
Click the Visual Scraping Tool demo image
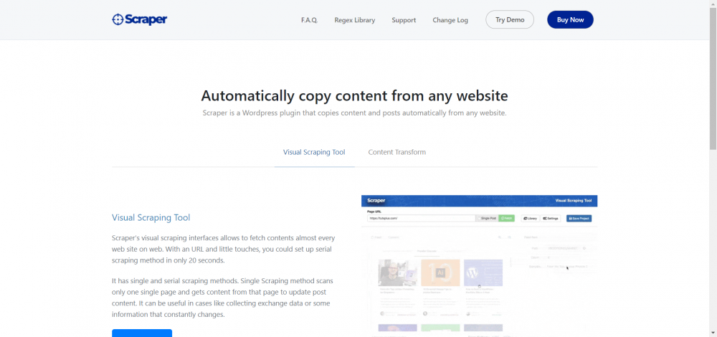click(x=479, y=266)
